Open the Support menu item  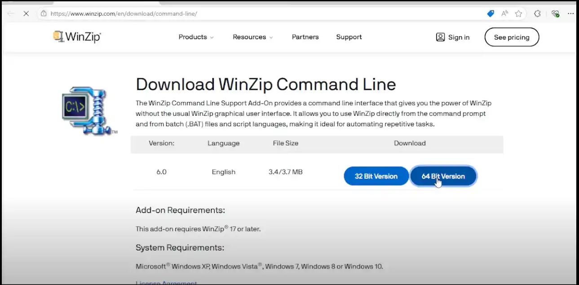tap(349, 37)
